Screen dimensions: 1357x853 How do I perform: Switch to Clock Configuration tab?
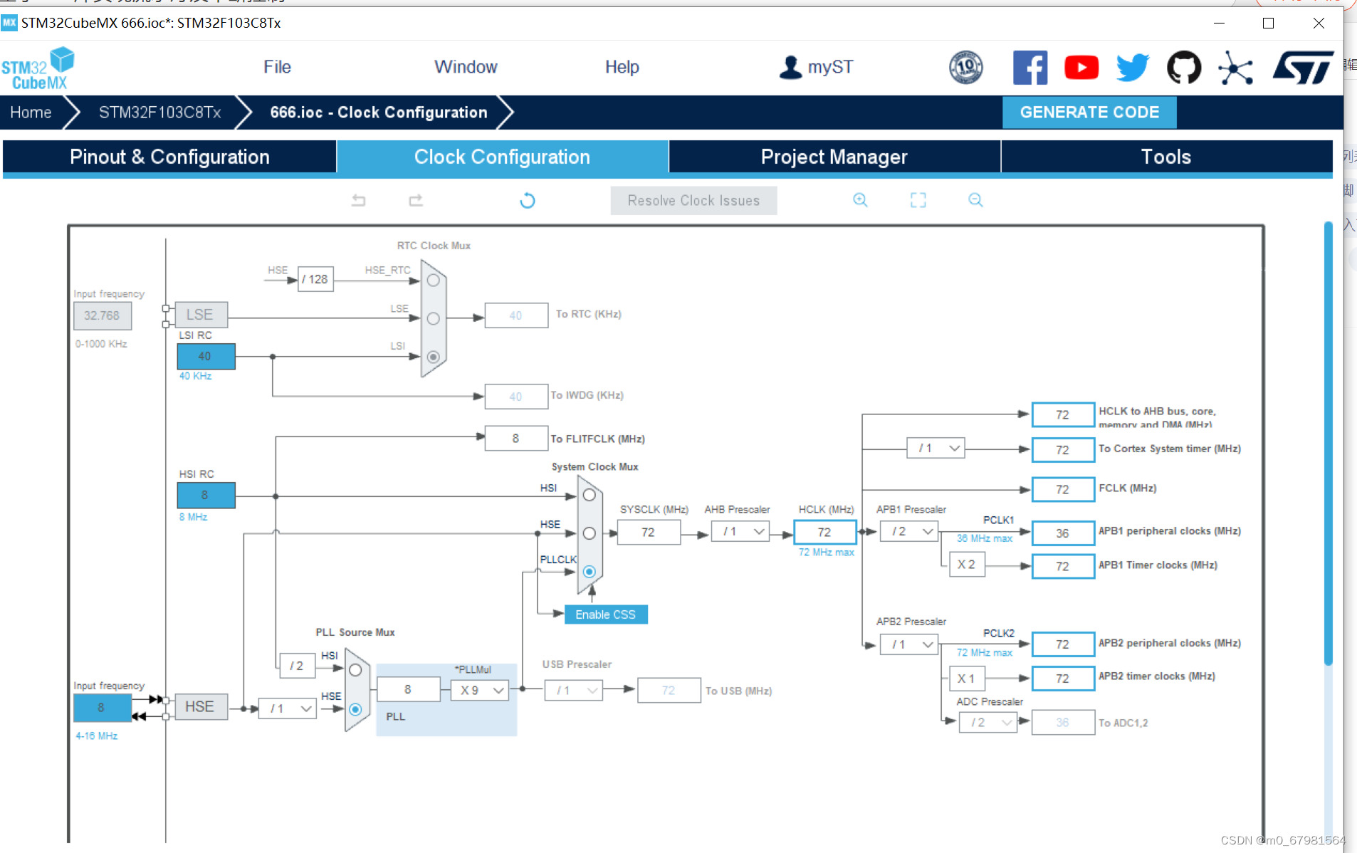coord(502,157)
